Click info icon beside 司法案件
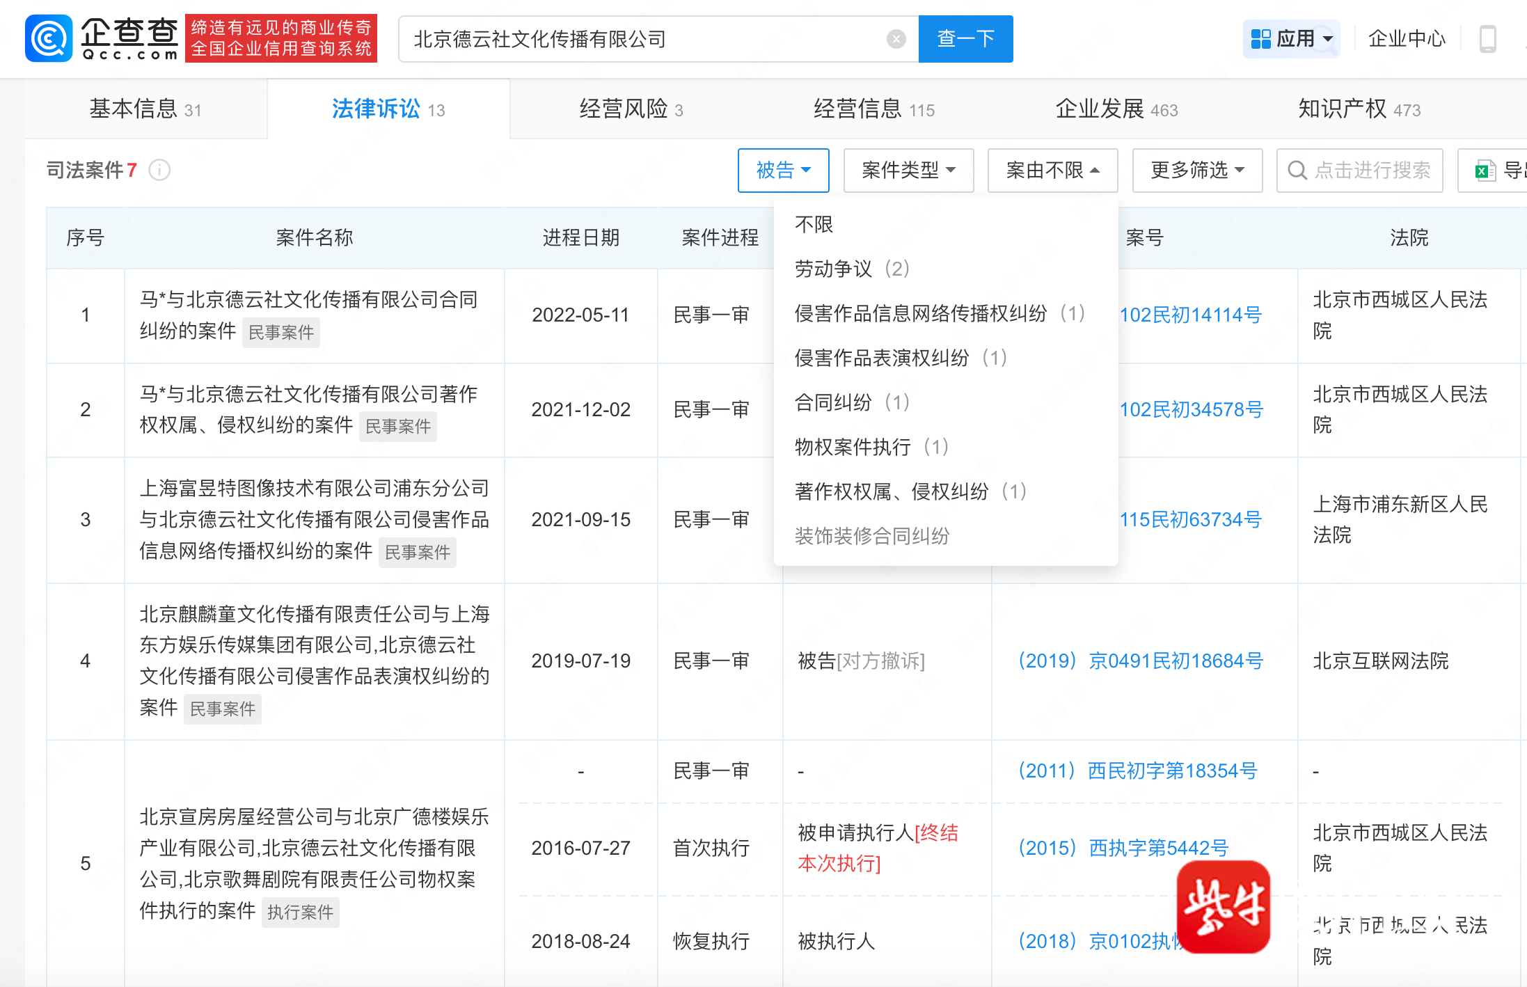The width and height of the screenshot is (1527, 987). pos(159,170)
